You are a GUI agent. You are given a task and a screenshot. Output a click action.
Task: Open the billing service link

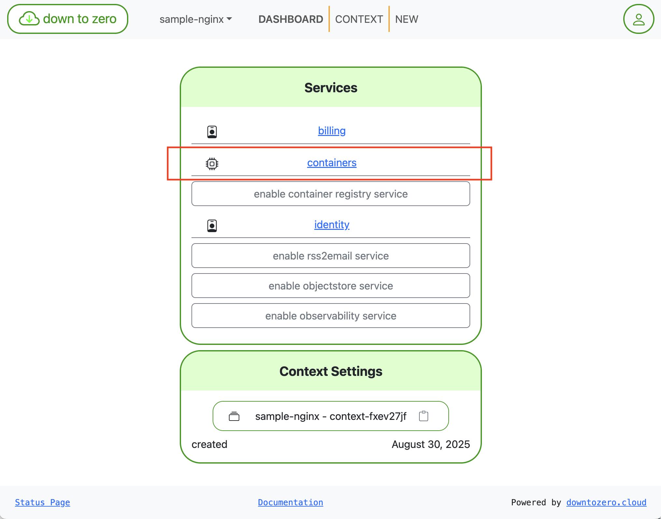click(x=331, y=131)
